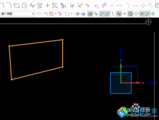
Task: Expand the rectangle selection mode dropdown arrow
Action: (72, 14)
